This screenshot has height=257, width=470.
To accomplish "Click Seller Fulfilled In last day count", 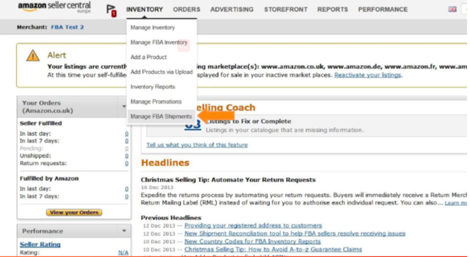I will coord(127,134).
